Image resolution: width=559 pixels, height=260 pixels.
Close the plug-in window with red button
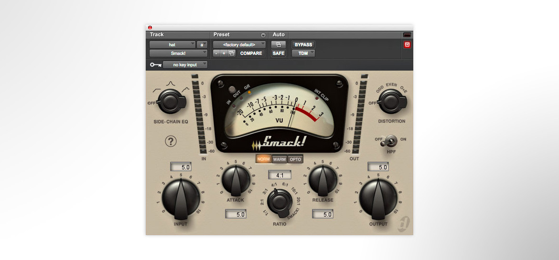[x=150, y=27]
